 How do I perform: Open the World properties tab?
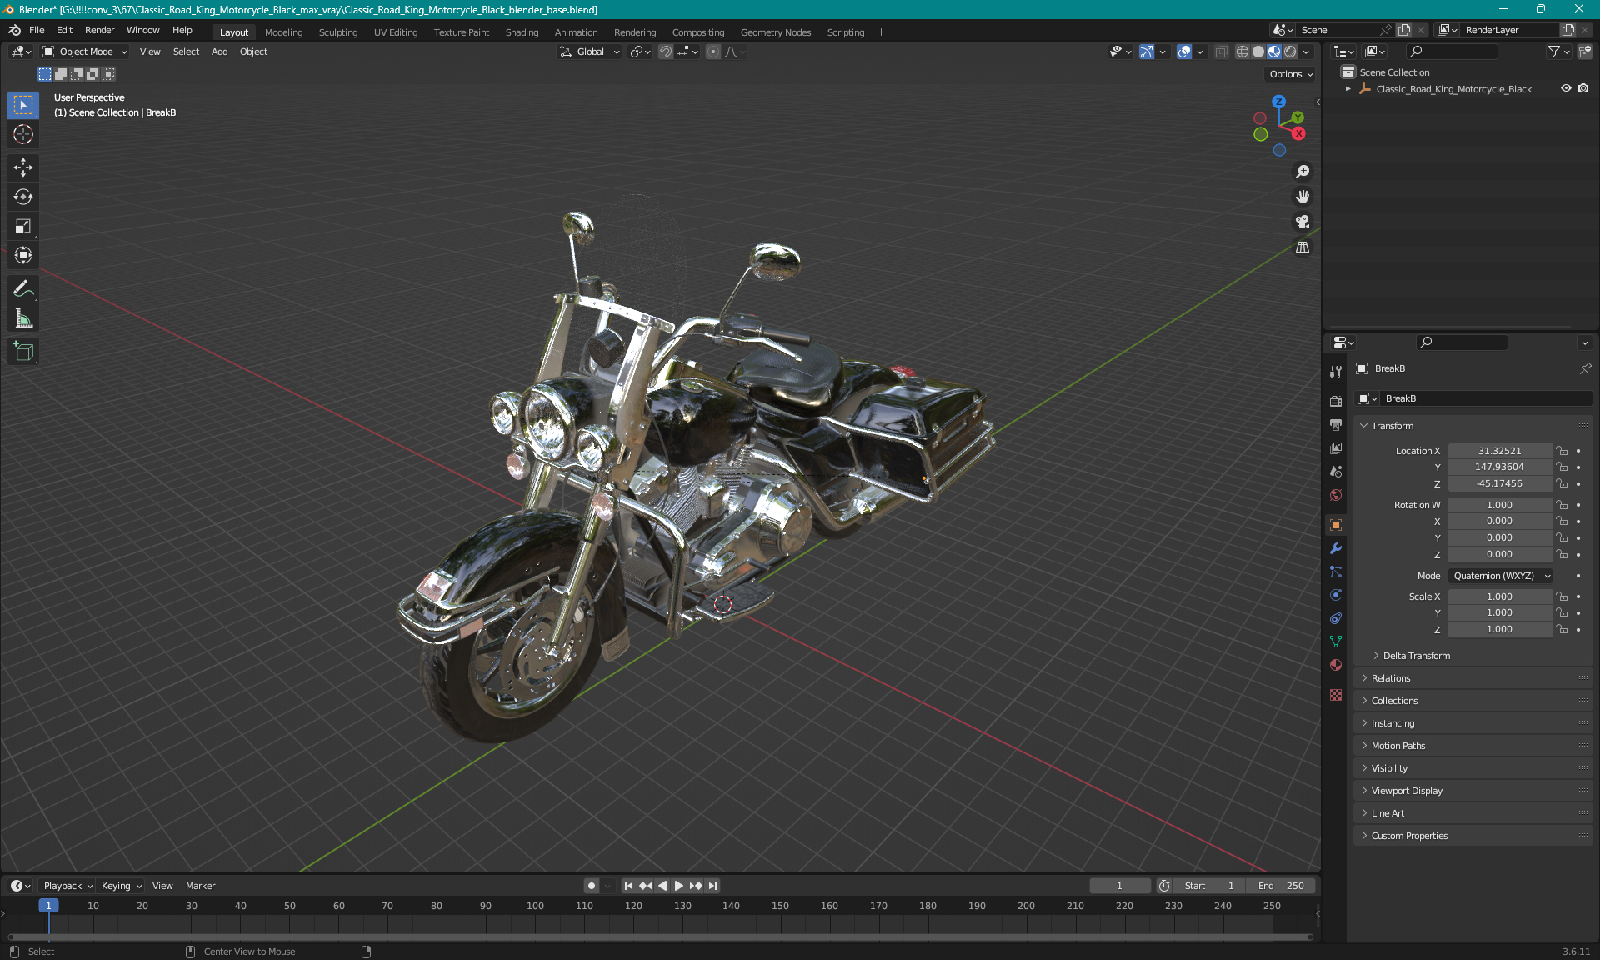pos(1336,495)
